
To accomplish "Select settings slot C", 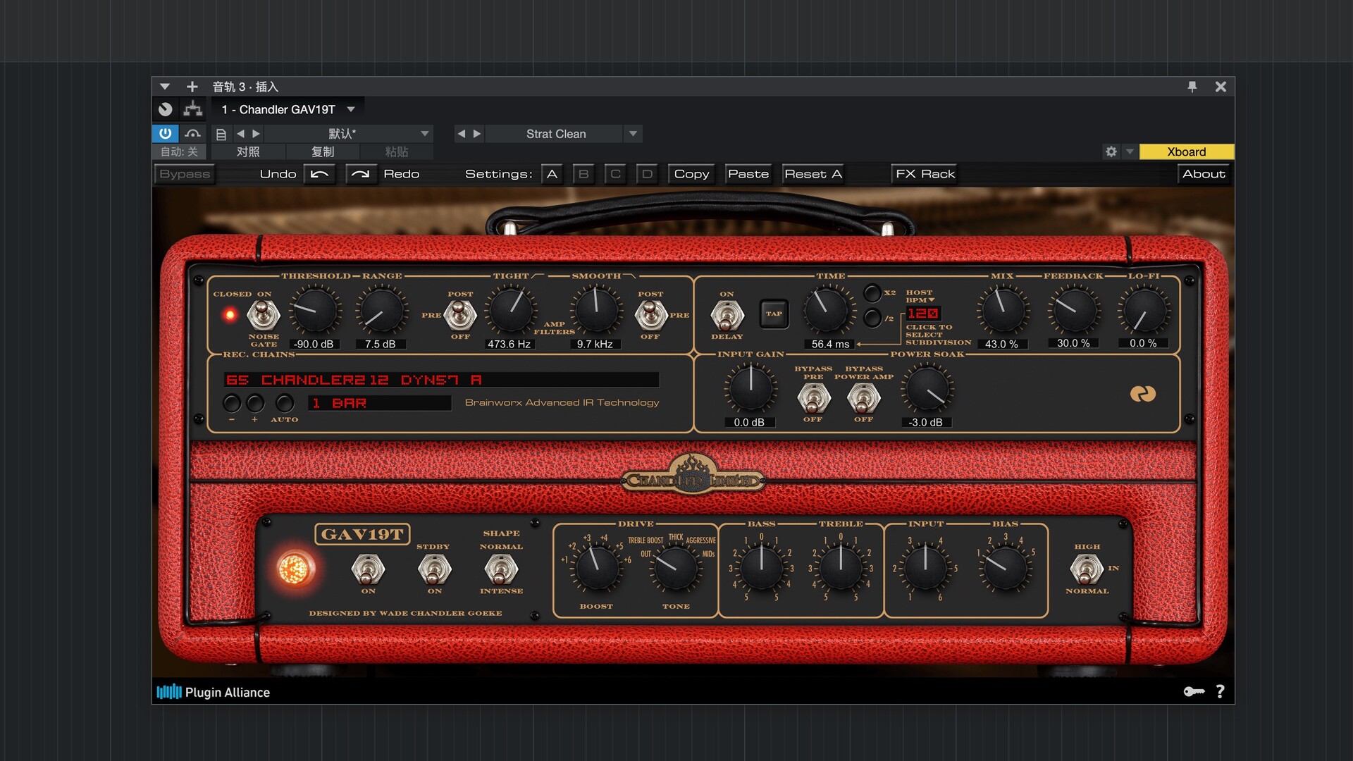I will 615,174.
